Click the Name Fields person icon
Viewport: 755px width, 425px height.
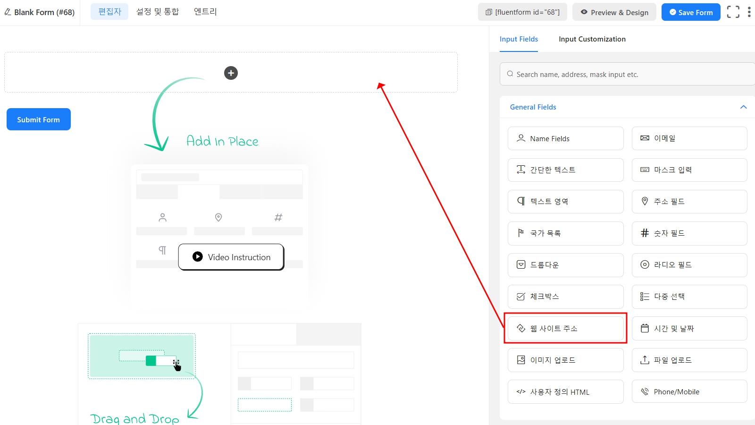coord(521,138)
